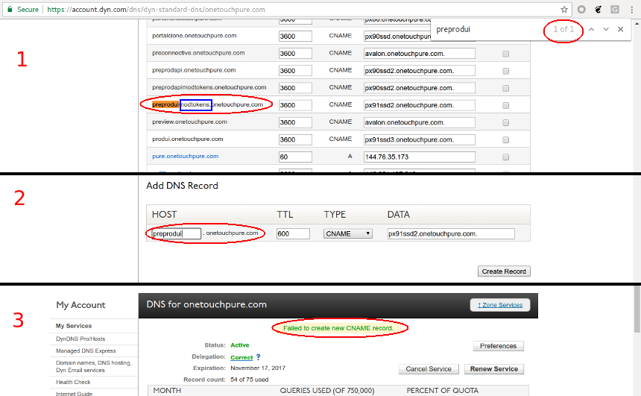
Task: Click data field px91ssd3.onetouchpure.com.
Action: click(420, 139)
